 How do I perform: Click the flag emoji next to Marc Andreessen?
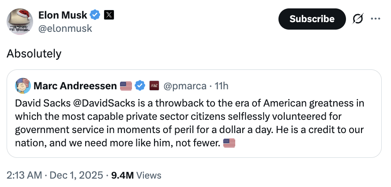tap(126, 85)
